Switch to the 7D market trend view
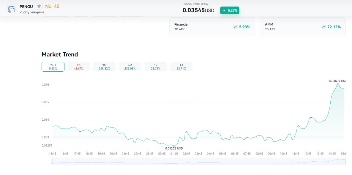 [78, 67]
